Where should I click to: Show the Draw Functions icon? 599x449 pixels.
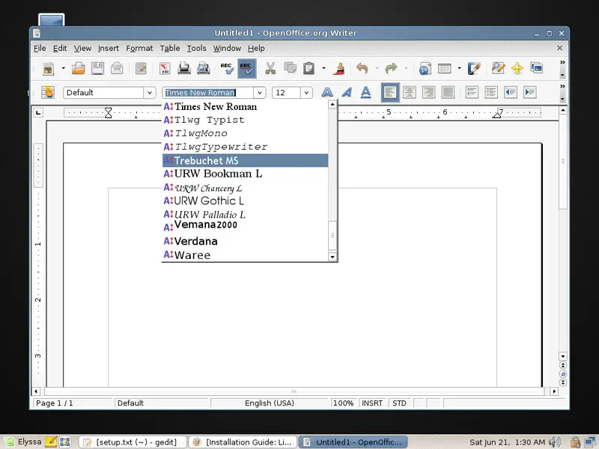474,69
